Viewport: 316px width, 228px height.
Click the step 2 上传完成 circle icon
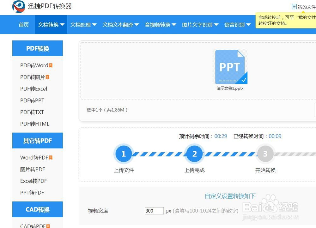(194, 154)
